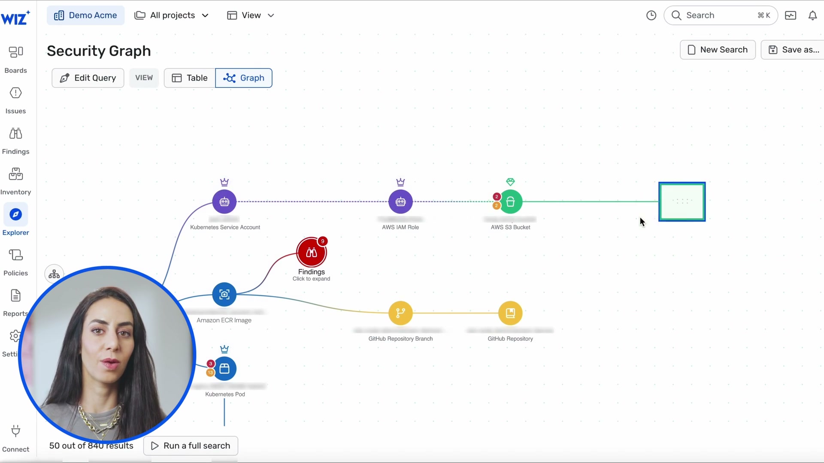The image size is (824, 463).
Task: Click the VIEW label
Action: tap(144, 78)
